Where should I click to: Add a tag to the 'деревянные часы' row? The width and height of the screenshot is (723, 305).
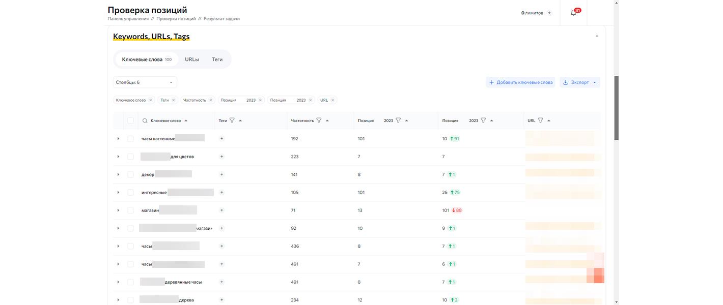pyautogui.click(x=221, y=282)
